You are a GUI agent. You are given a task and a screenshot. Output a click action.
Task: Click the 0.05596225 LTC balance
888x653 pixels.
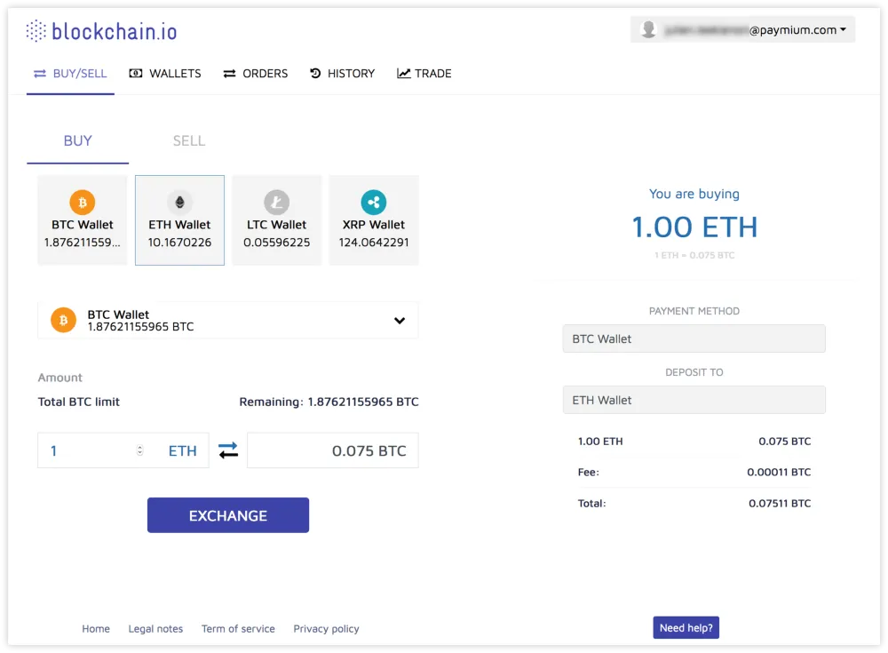pos(276,243)
